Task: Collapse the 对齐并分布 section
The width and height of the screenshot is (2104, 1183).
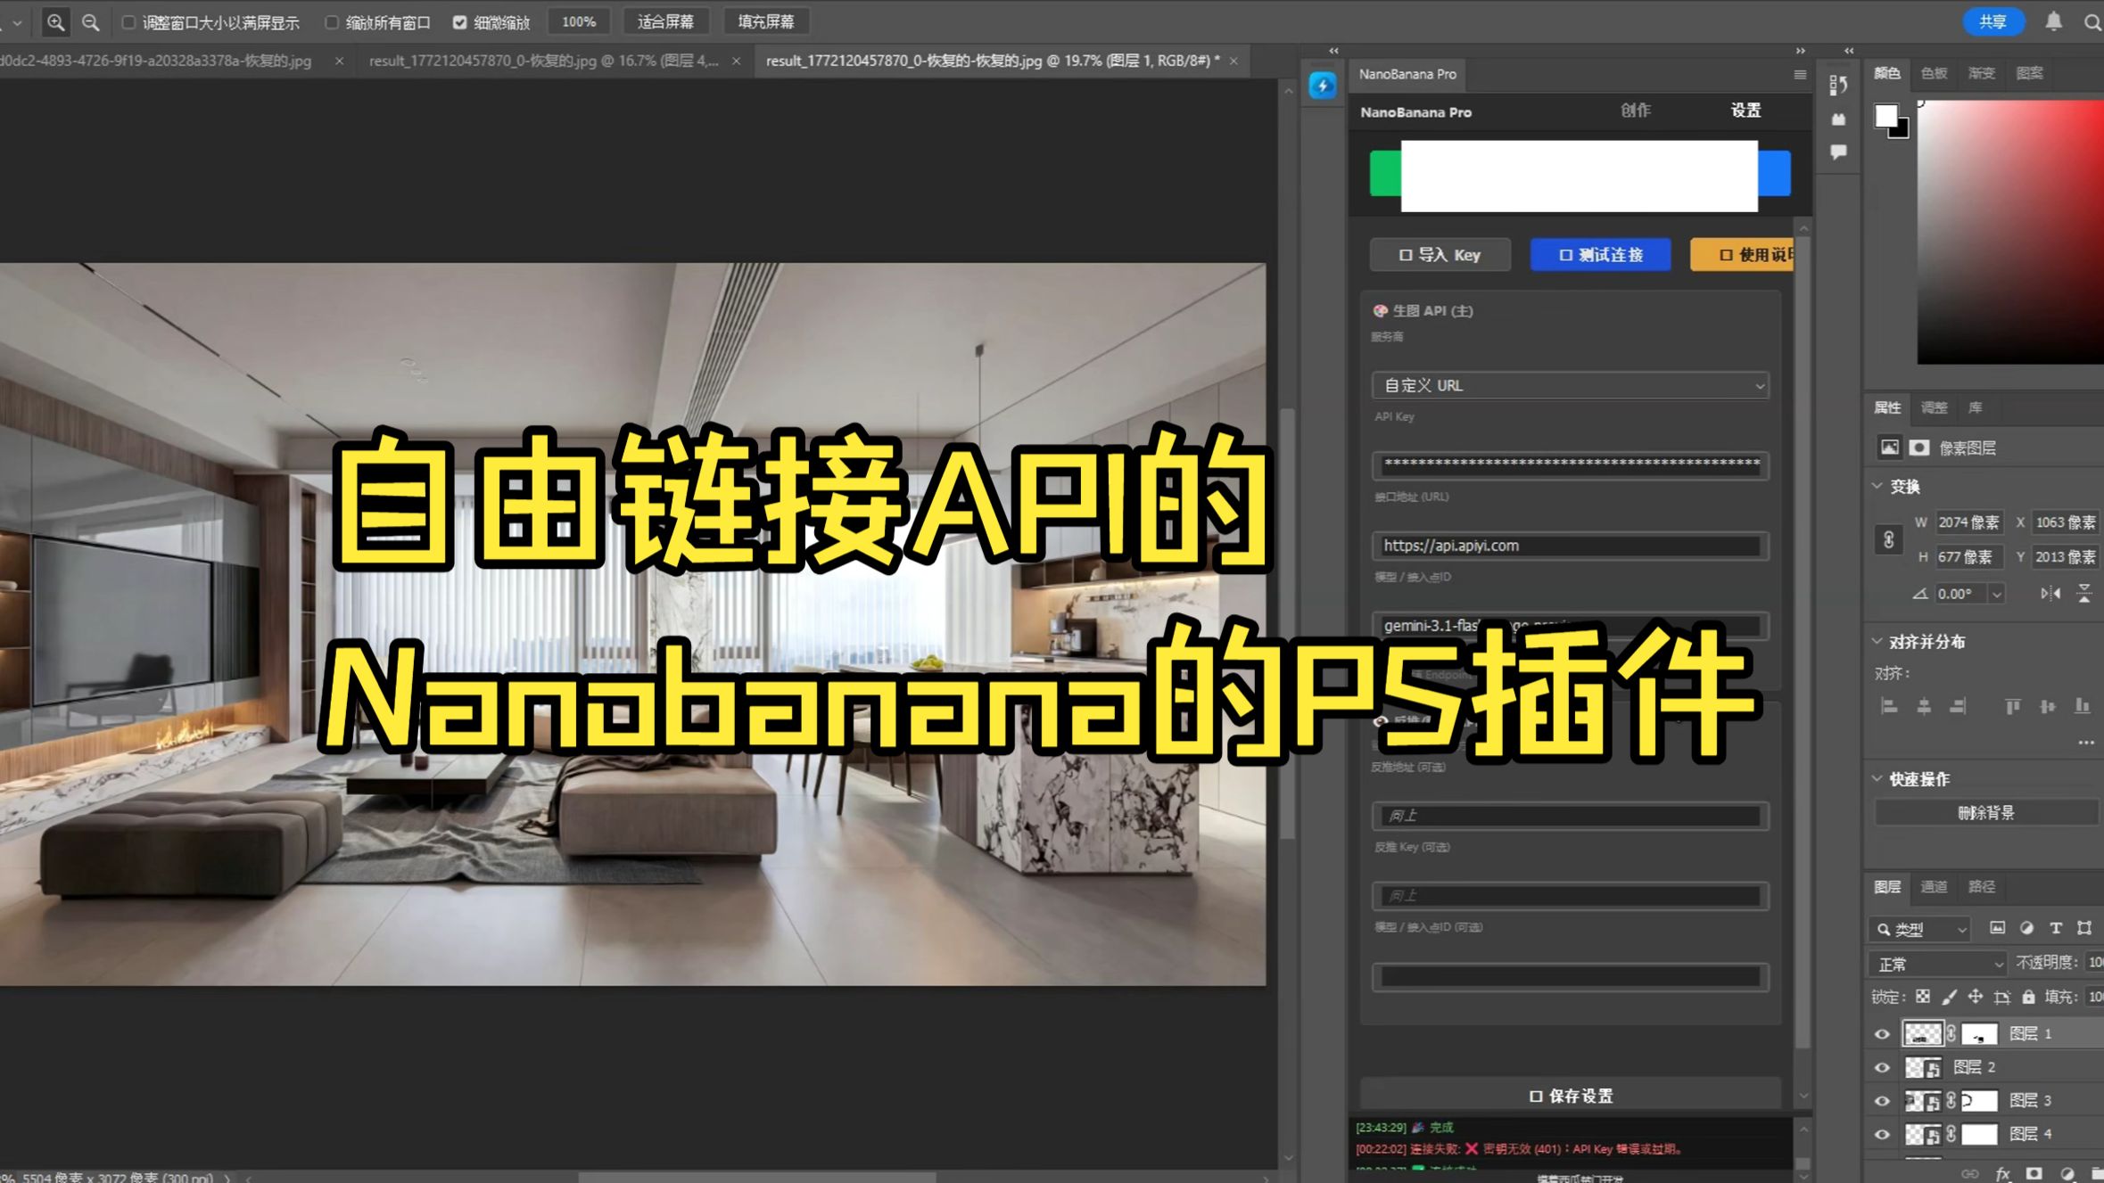Action: tap(1877, 641)
